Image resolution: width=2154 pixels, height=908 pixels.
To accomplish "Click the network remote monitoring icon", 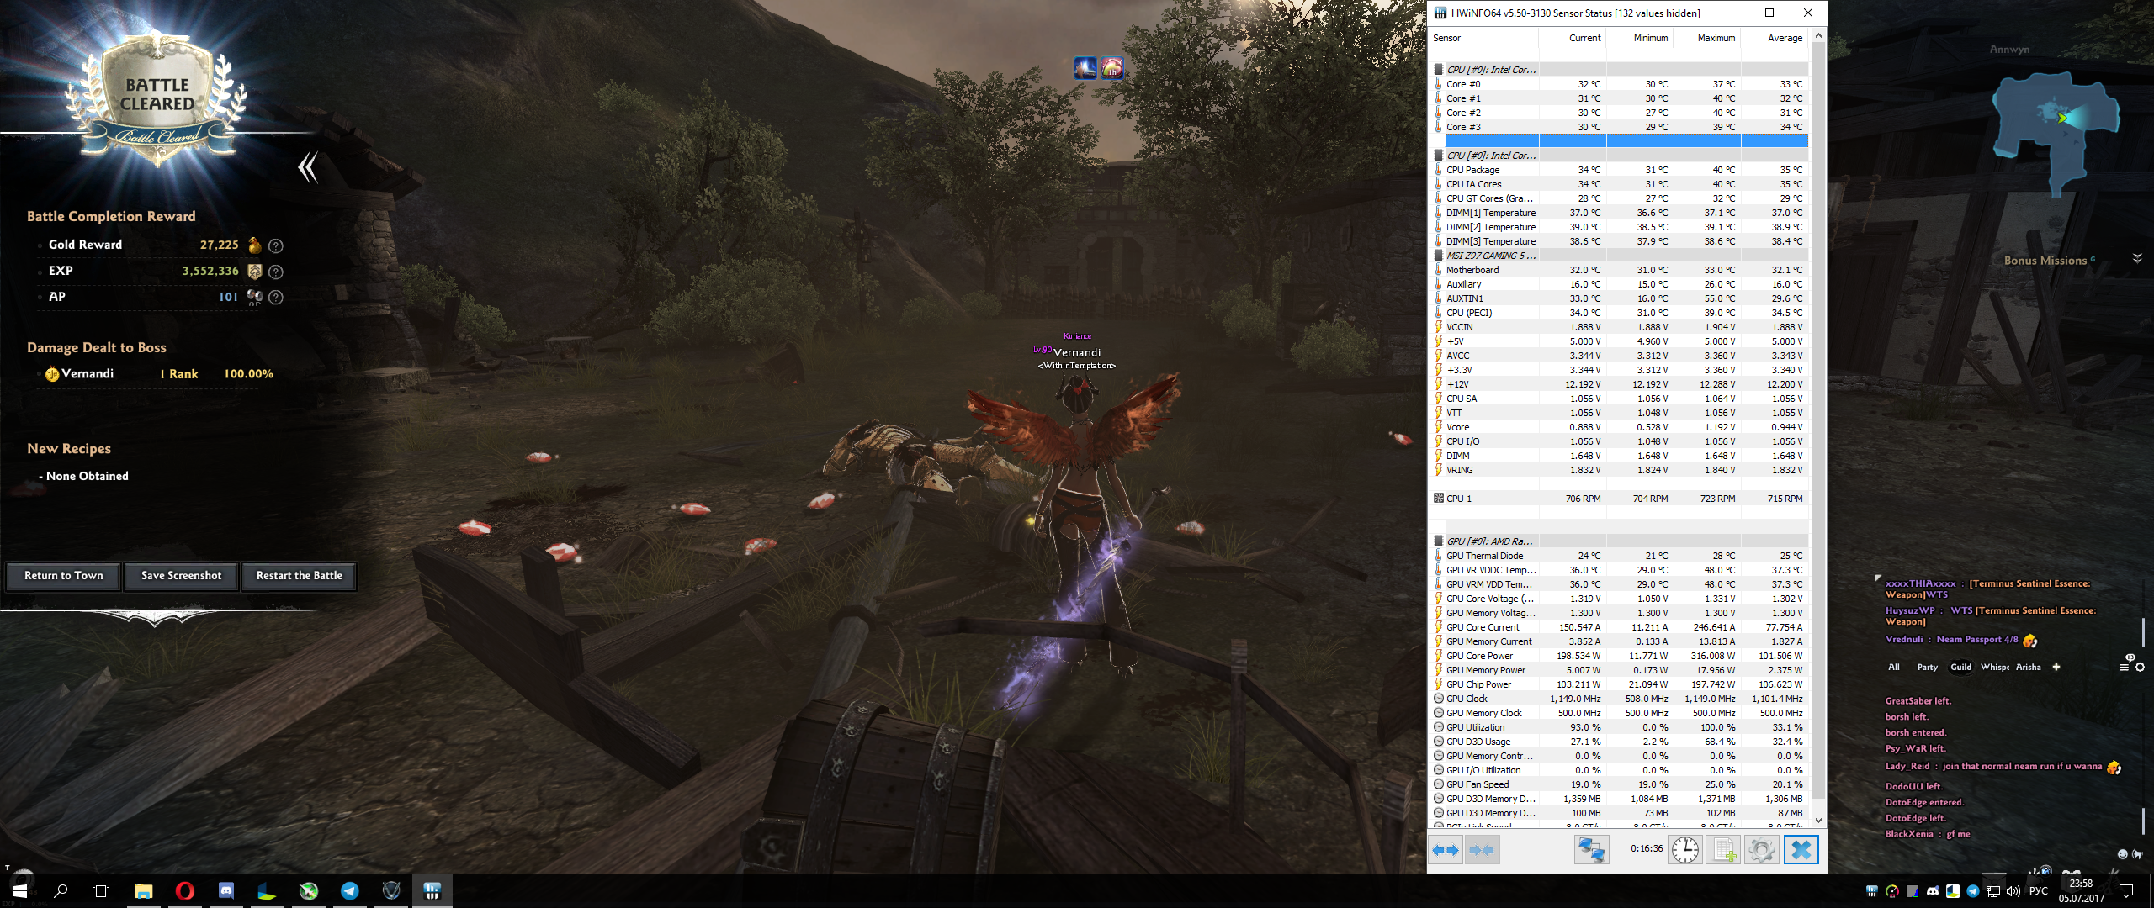I will (1591, 850).
